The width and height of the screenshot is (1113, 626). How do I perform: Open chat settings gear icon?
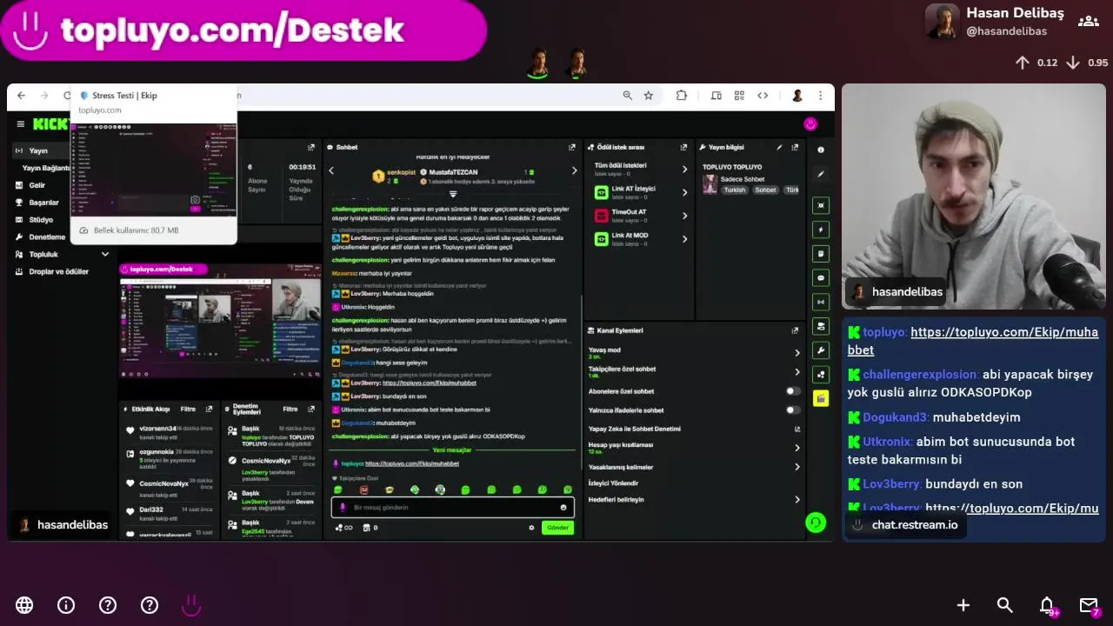531,528
